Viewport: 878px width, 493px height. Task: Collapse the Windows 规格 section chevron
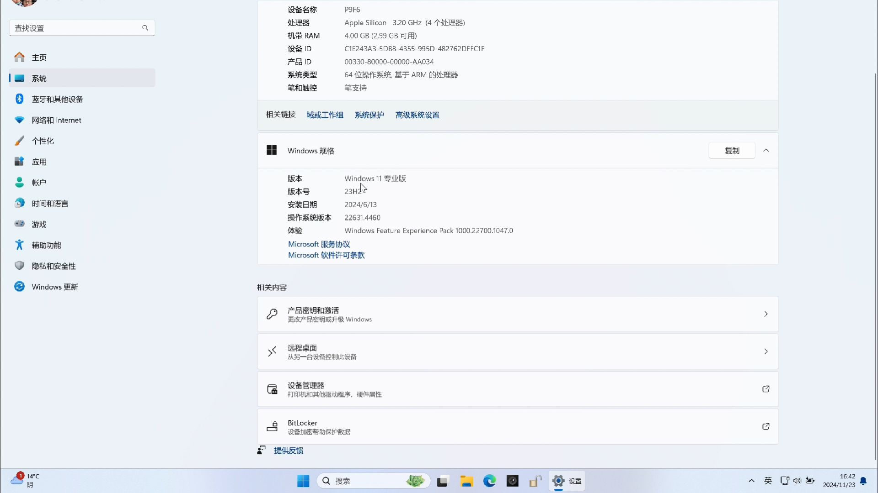(x=766, y=151)
